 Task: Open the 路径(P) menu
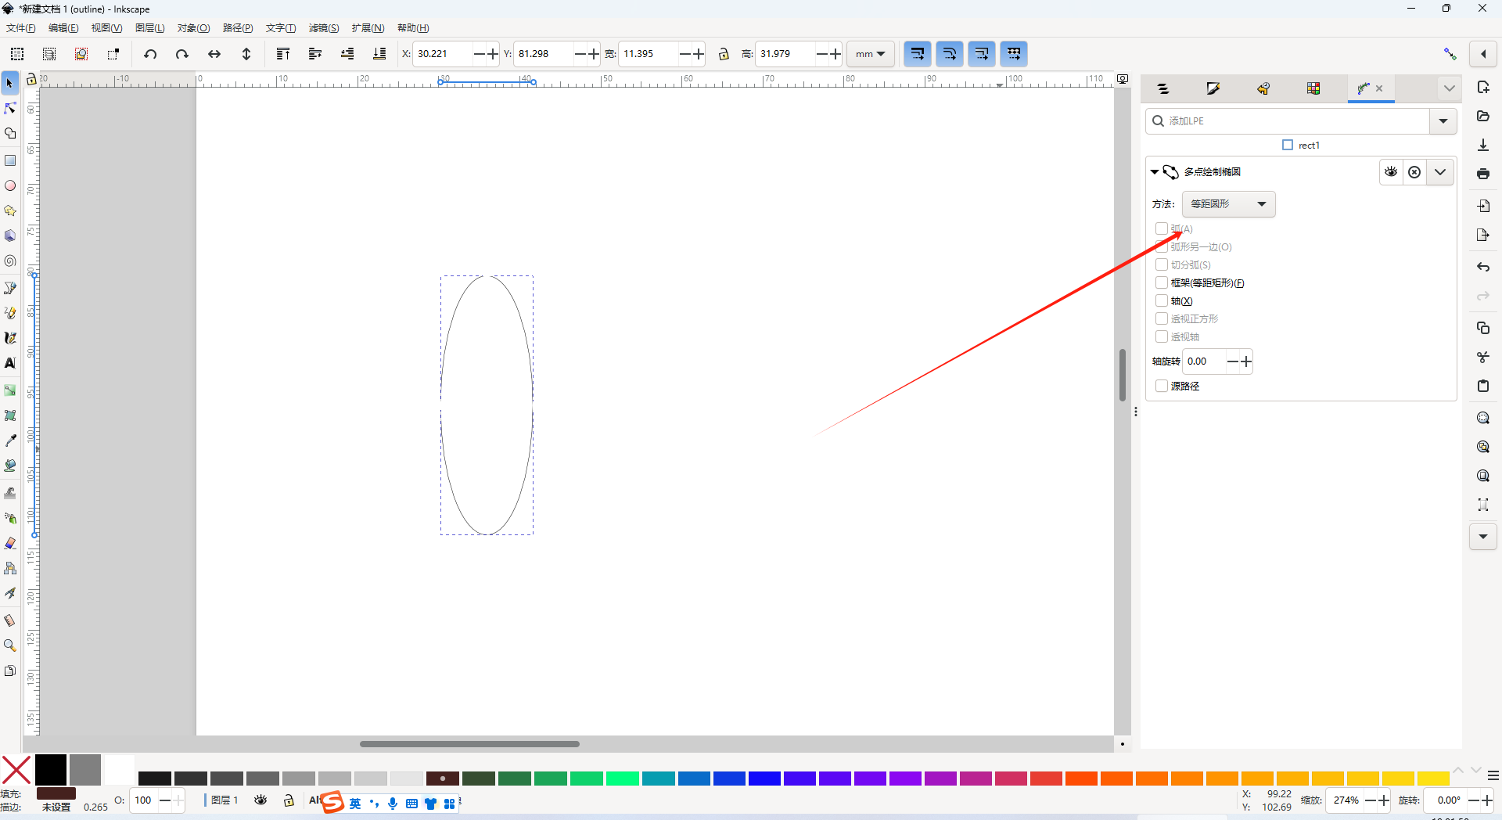point(238,28)
